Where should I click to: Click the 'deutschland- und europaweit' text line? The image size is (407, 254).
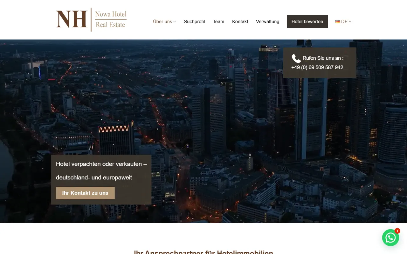pos(94,177)
